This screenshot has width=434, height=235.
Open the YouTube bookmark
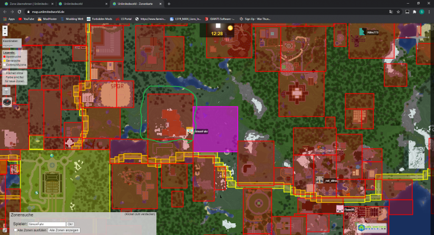(x=26, y=19)
